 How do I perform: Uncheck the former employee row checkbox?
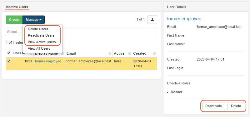(9, 61)
